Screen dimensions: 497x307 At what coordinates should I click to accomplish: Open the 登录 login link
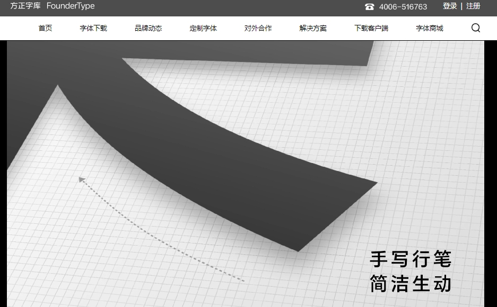(449, 6)
